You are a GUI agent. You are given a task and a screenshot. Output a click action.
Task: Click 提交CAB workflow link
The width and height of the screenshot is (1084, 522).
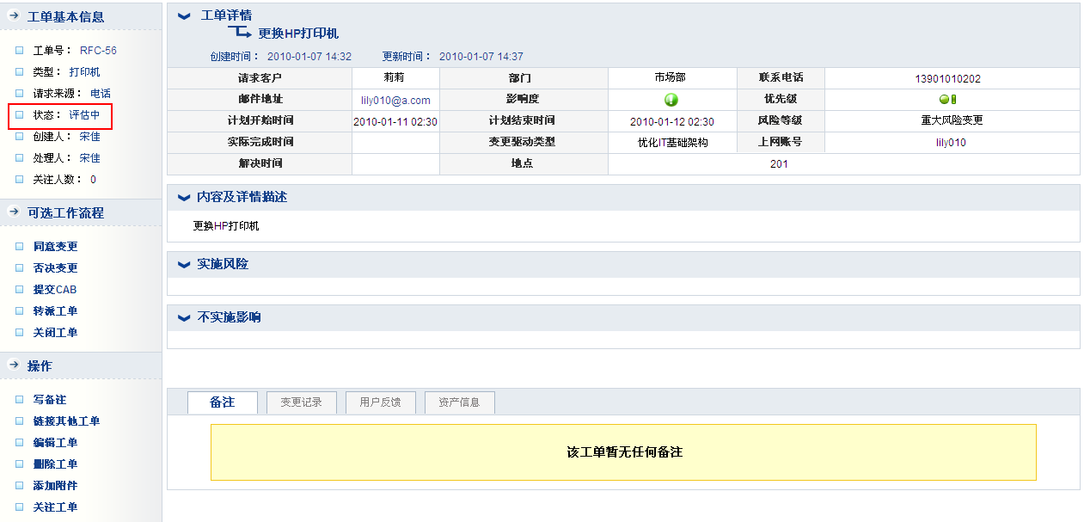coord(55,290)
